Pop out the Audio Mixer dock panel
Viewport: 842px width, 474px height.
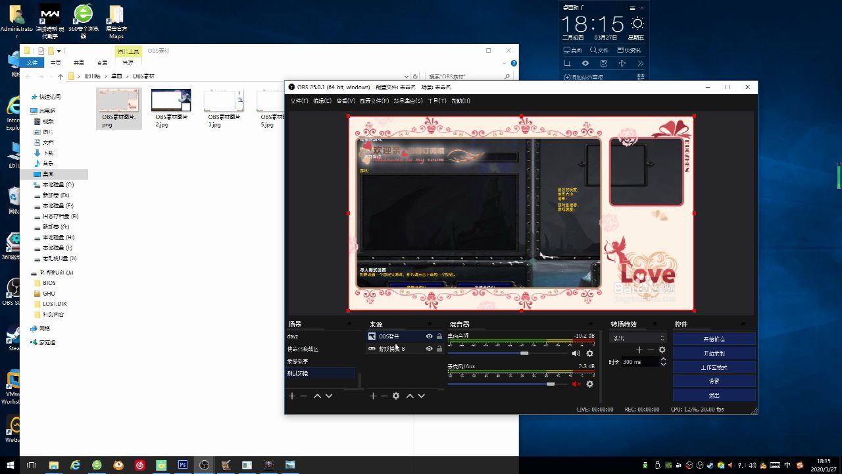tap(591, 324)
